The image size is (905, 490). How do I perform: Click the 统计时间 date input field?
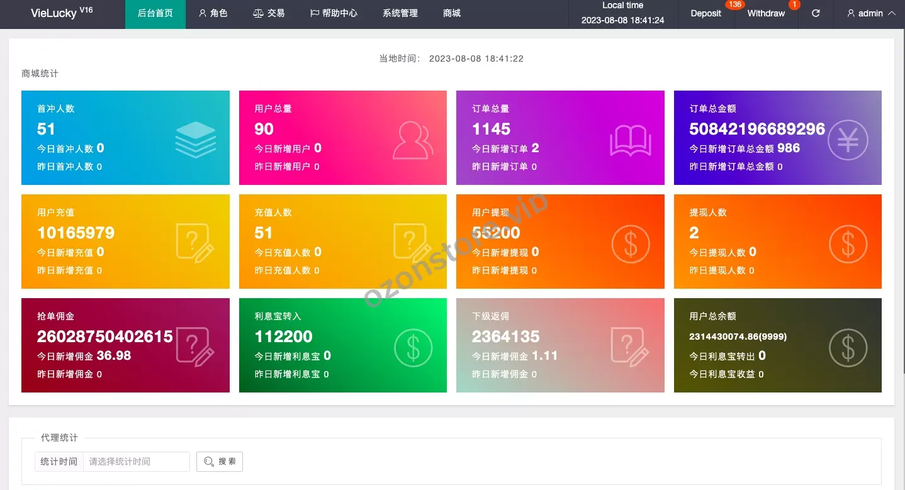click(x=136, y=462)
